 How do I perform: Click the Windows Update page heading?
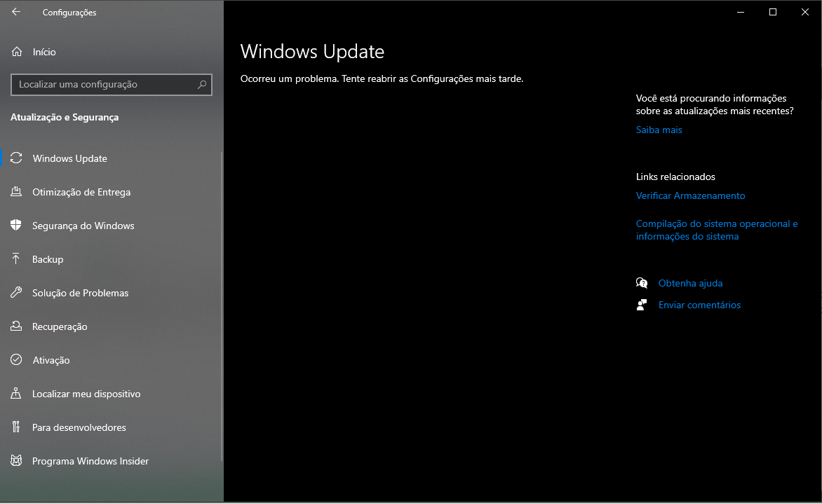click(312, 51)
